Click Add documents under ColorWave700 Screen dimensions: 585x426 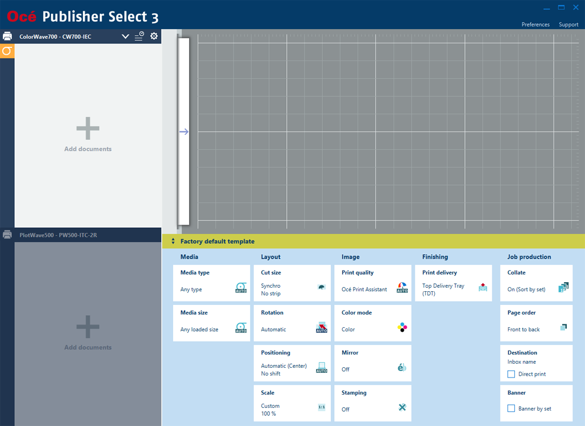click(x=87, y=149)
